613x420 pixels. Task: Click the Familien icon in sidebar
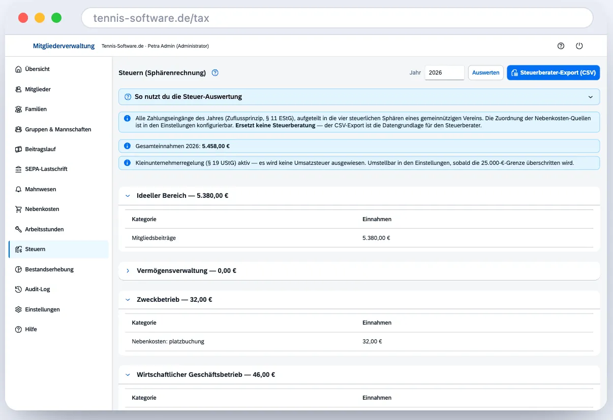(x=19, y=109)
